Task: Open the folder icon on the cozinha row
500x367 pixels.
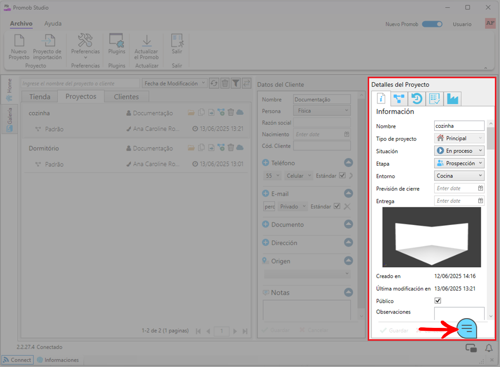Action: click(x=192, y=112)
